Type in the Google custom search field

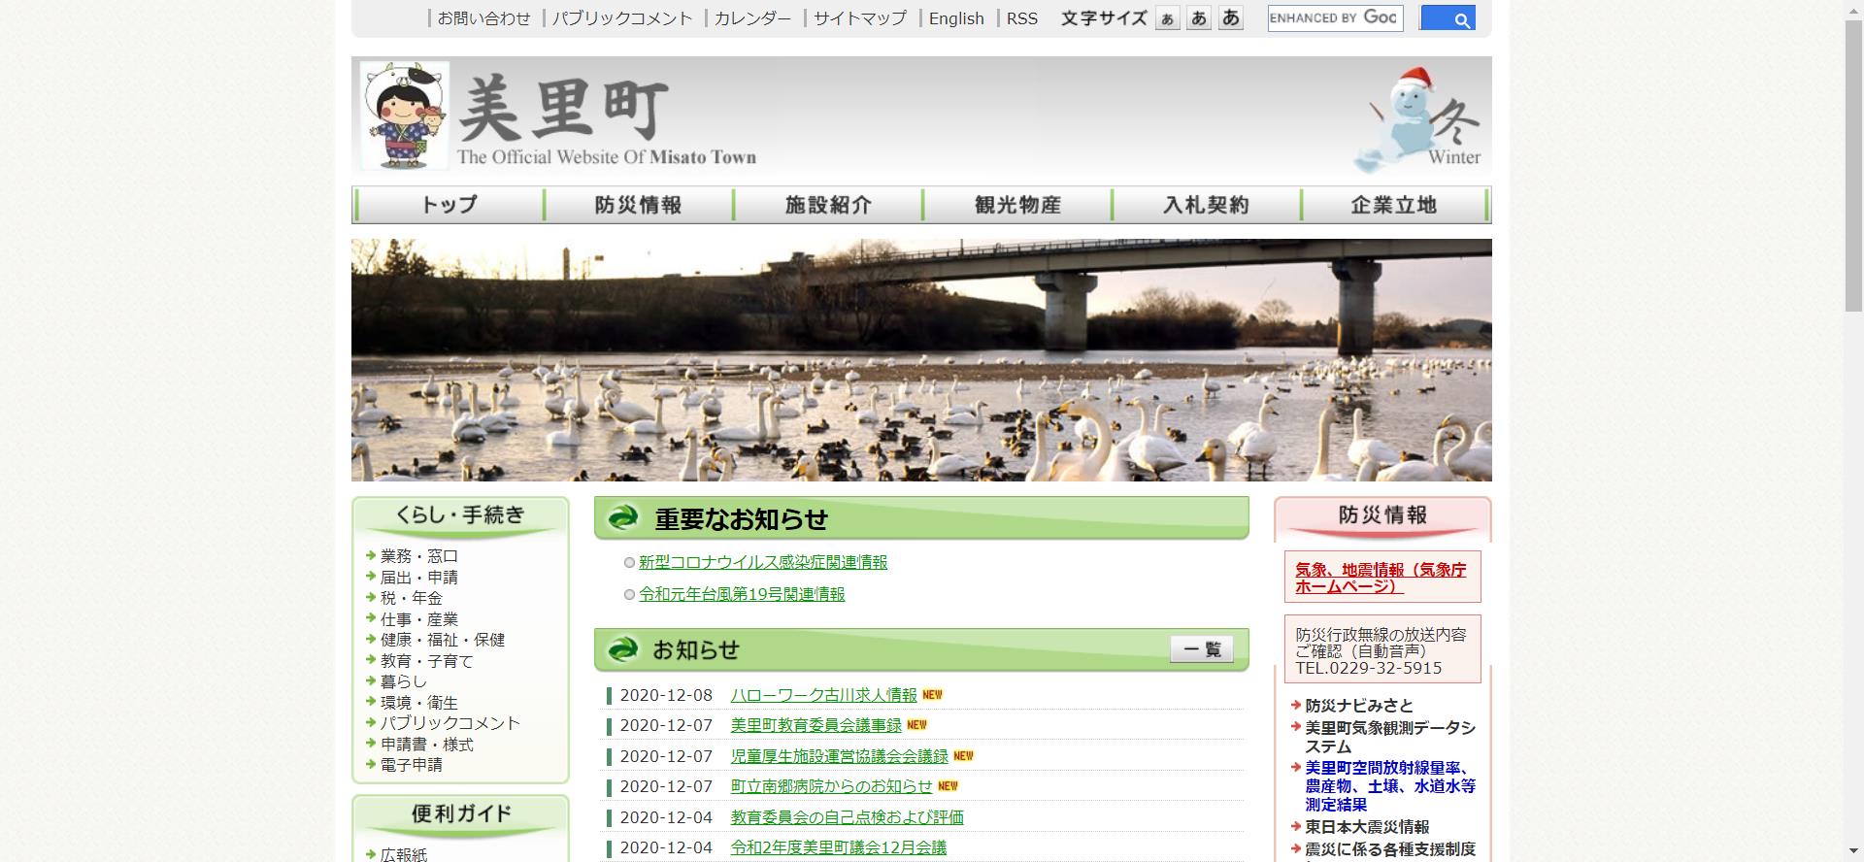(x=1334, y=18)
